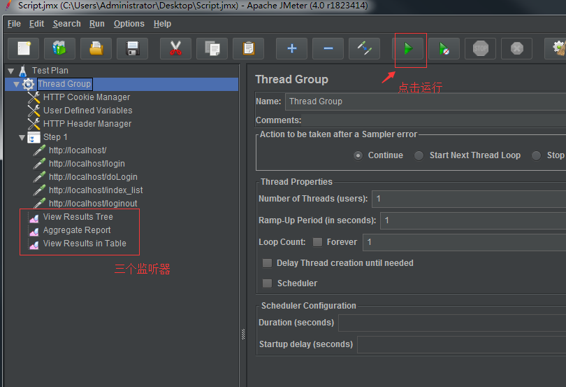Toggle the Forever loop checkbox

[318, 242]
